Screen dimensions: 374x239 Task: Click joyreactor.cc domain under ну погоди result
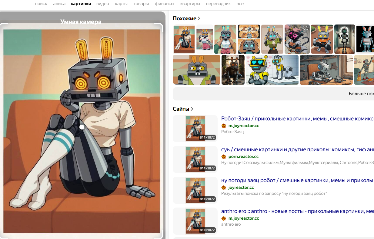241,188
